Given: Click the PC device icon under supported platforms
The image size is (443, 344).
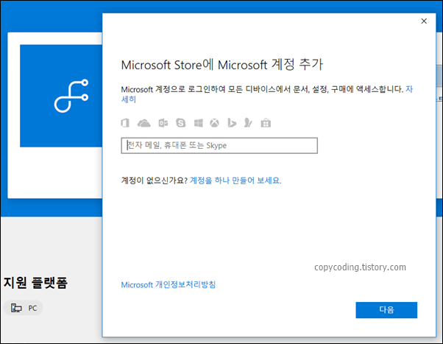Looking at the screenshot, I should pyautogui.click(x=16, y=308).
